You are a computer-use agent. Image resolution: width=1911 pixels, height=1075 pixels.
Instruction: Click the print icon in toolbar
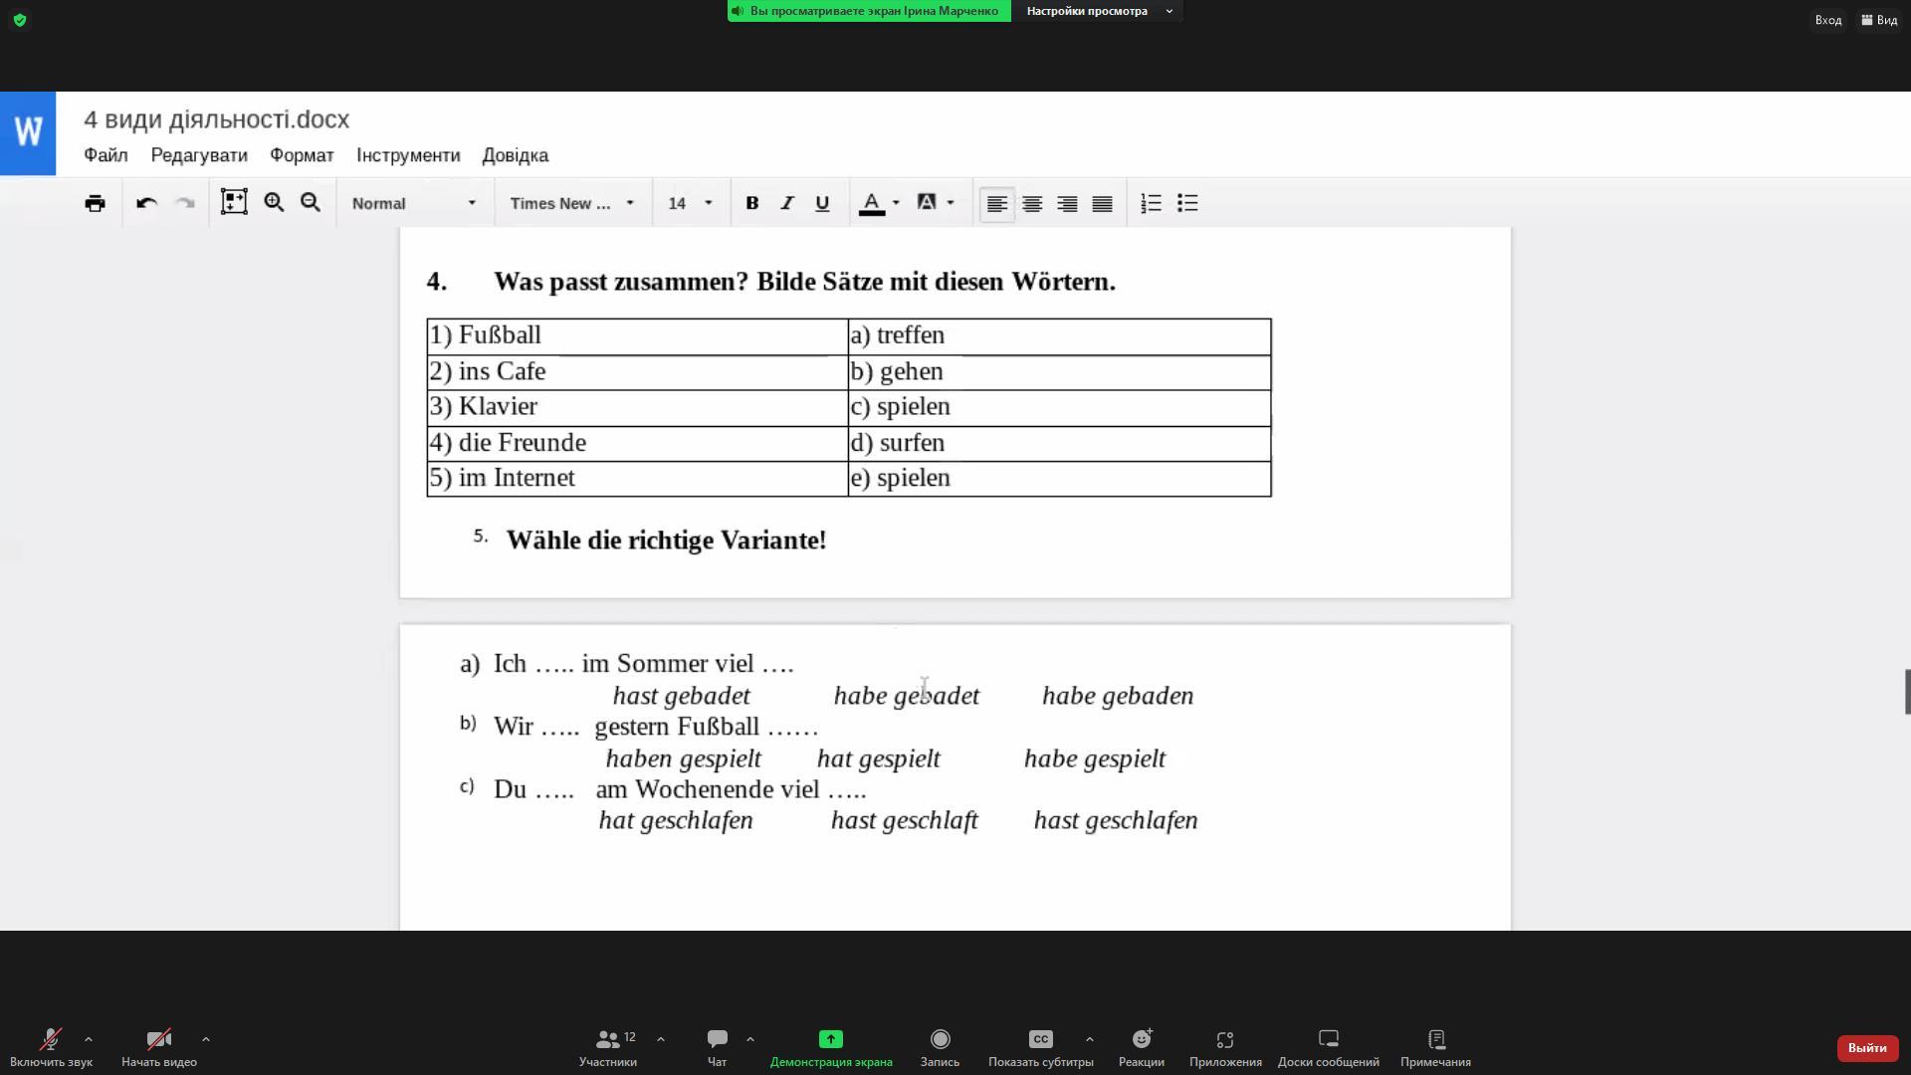tap(95, 203)
